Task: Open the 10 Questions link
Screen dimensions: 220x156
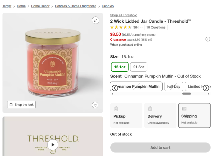Action: (x=156, y=27)
